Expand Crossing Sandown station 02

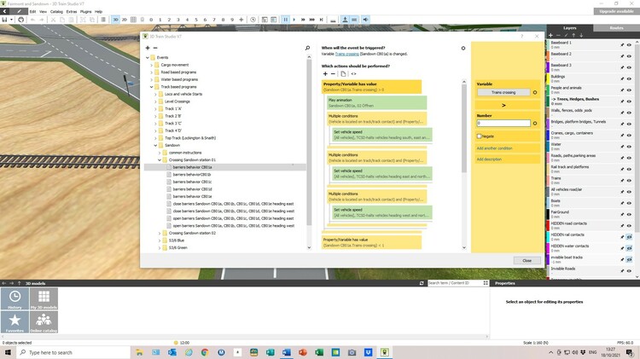pyautogui.click(x=161, y=233)
